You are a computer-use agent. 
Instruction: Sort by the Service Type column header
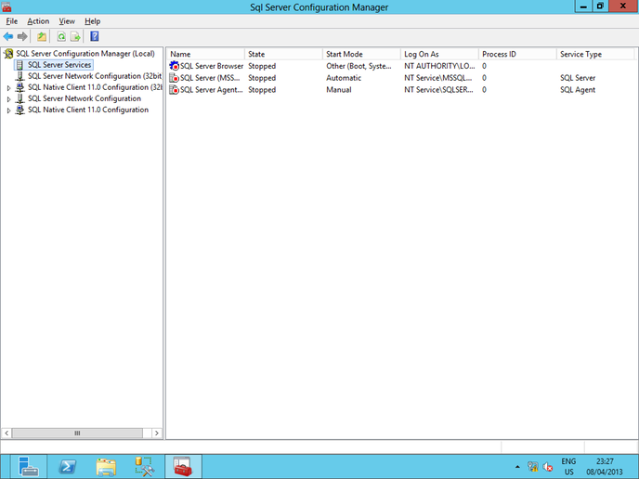click(595, 54)
